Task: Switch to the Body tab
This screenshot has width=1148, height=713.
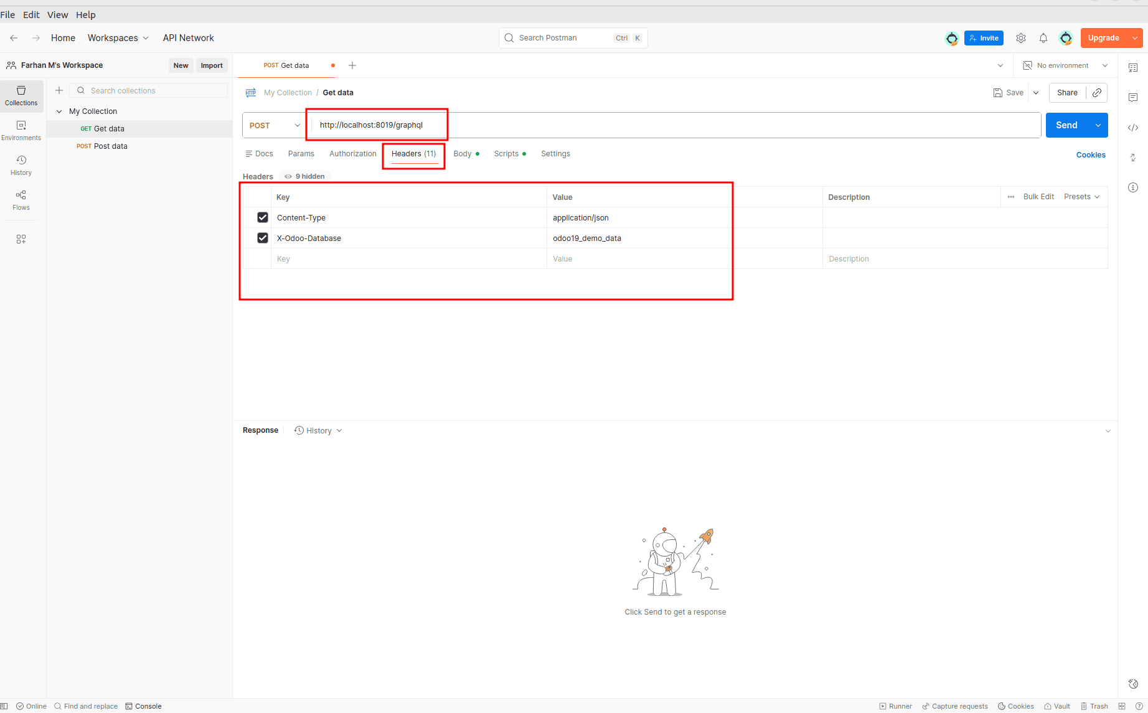Action: [x=466, y=154]
